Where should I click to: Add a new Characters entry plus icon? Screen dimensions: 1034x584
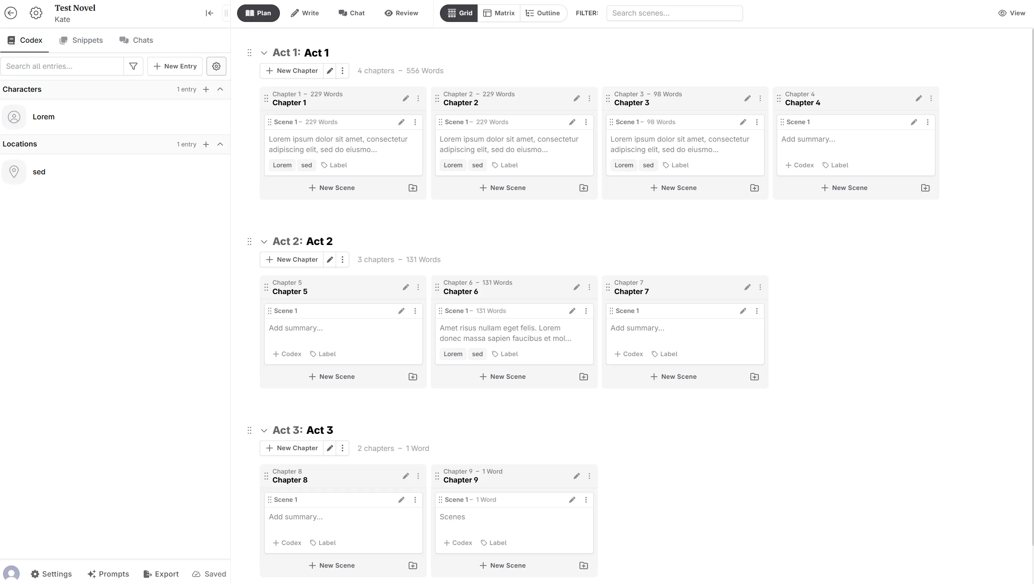[x=206, y=90]
